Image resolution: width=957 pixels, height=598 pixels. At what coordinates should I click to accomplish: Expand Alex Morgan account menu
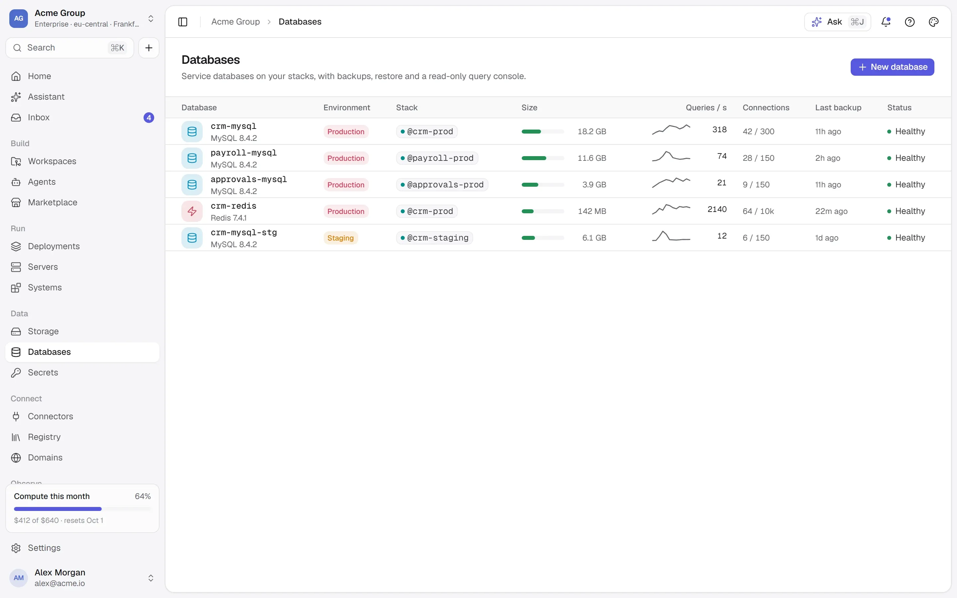coord(82,578)
